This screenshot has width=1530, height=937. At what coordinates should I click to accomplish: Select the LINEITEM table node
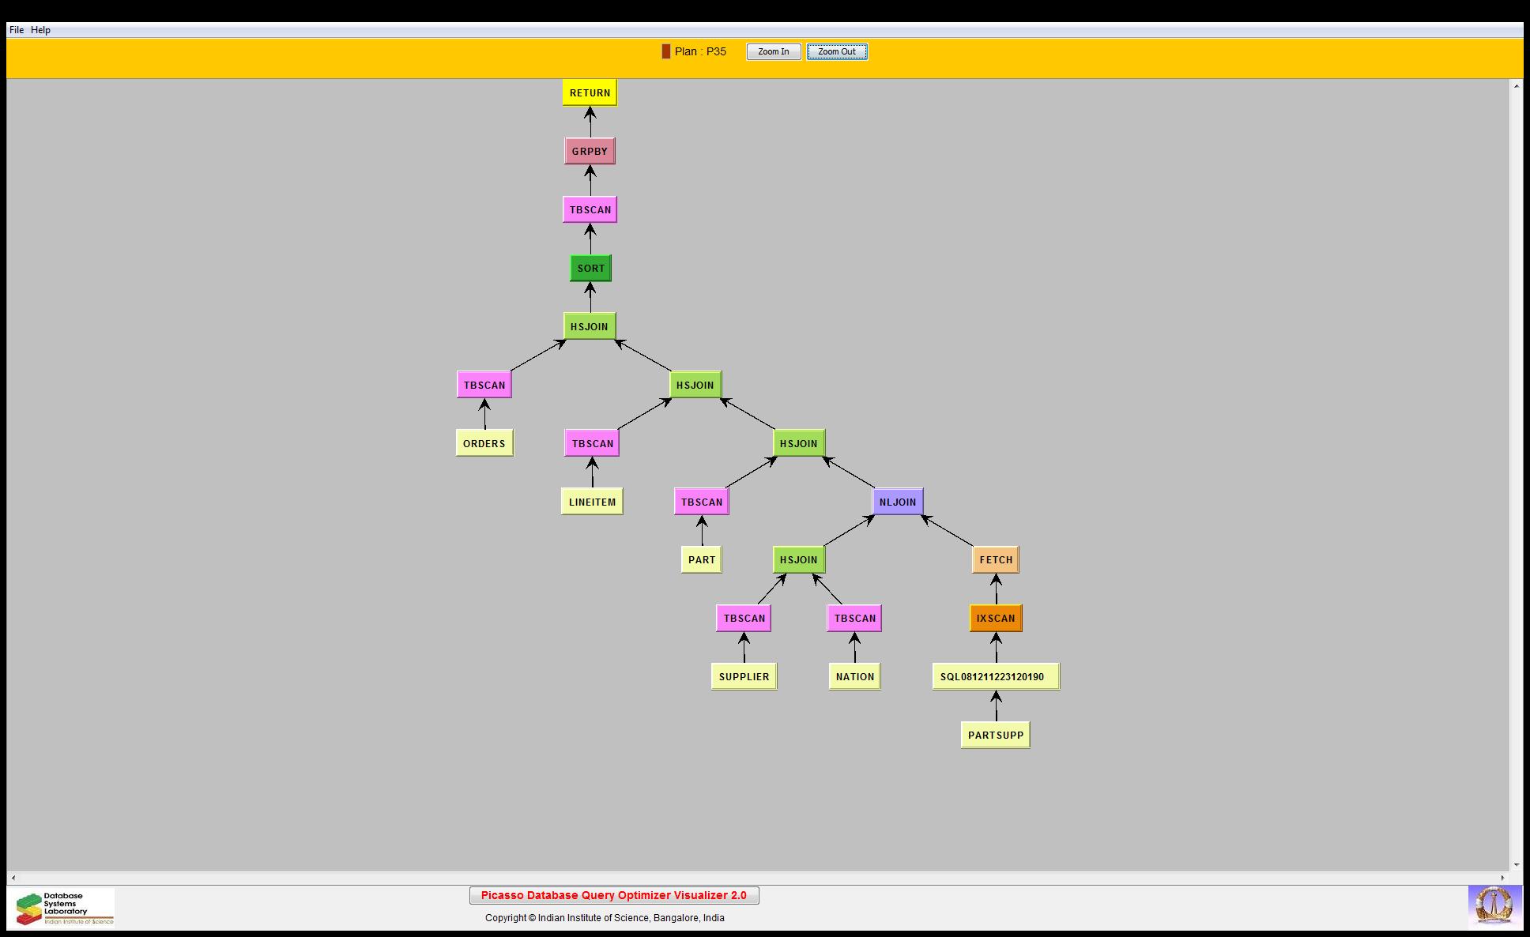(592, 502)
